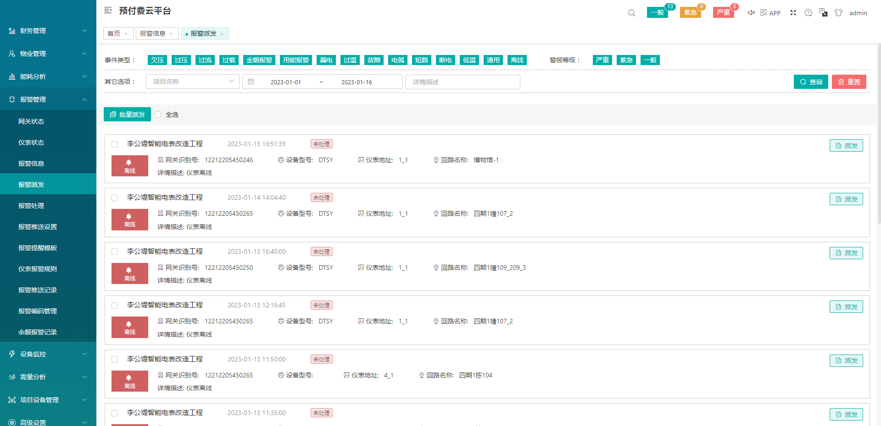
Task: Toggle the 离线 event type filter
Action: [x=517, y=60]
